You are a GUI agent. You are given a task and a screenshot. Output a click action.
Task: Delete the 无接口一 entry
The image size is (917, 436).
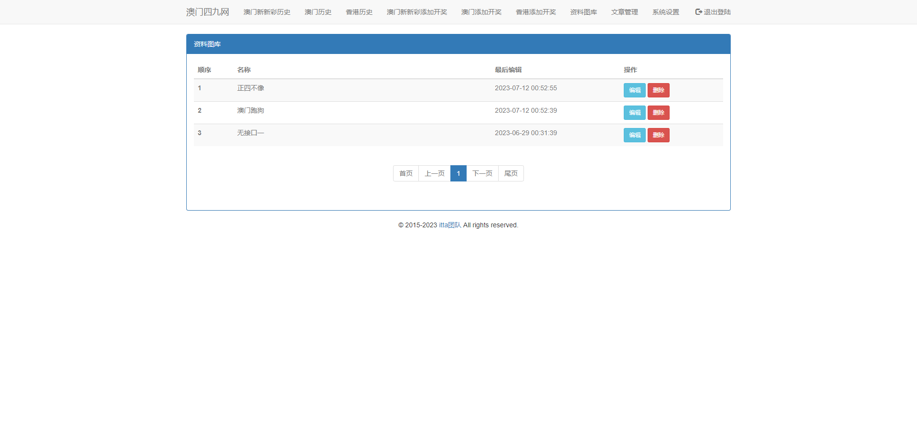coord(658,135)
